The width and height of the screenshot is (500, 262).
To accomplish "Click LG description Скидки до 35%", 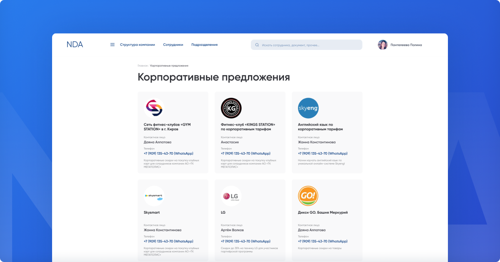I will click(249, 250).
